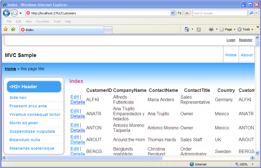Click the Forward arrow button
Viewport: 261px width, 168px height.
[x=14, y=13]
